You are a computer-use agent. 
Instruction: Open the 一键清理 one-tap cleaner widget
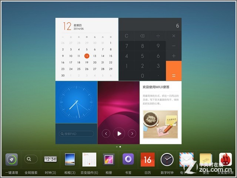[x=11, y=160]
